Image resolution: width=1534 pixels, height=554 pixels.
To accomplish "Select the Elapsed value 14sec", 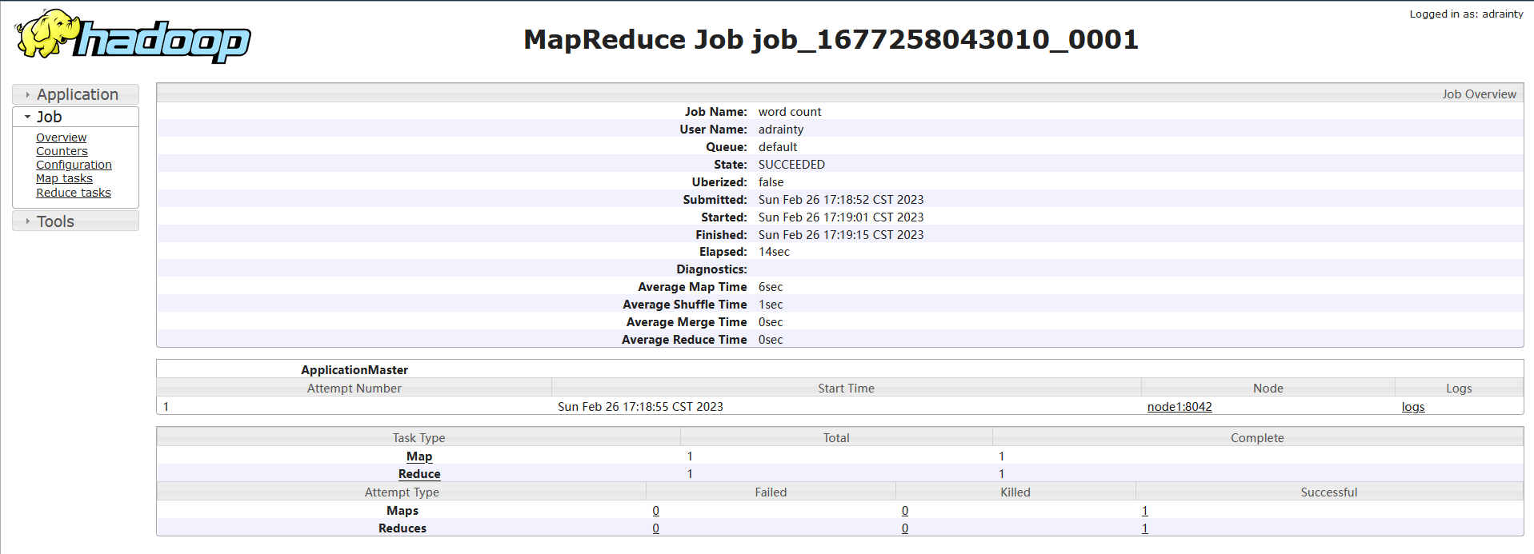I will (774, 252).
